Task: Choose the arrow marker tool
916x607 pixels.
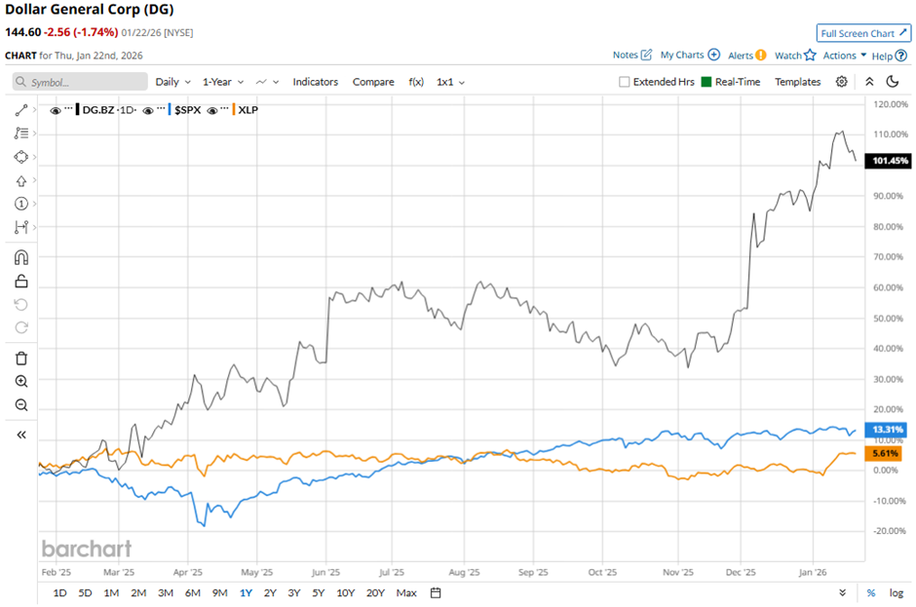Action: coord(21,180)
